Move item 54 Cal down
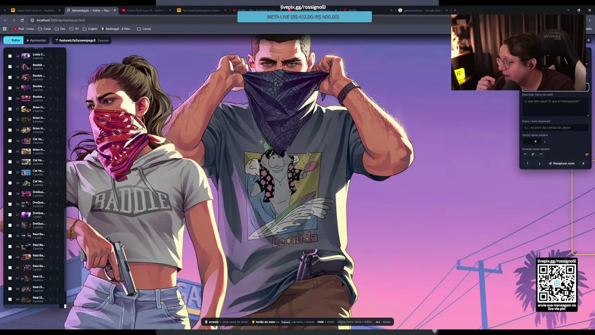Screen dimensions: 595x335 pyautogui.click(x=57, y=141)
